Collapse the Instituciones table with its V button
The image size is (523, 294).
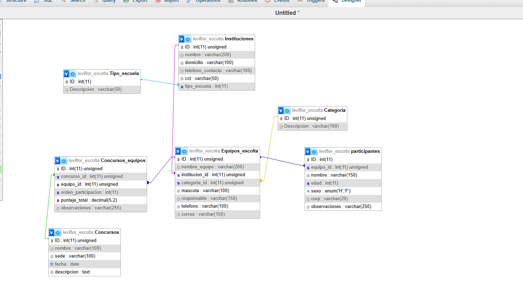(182, 39)
